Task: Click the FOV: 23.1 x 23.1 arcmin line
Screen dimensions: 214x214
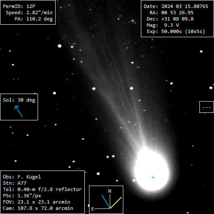Action: 36,202
